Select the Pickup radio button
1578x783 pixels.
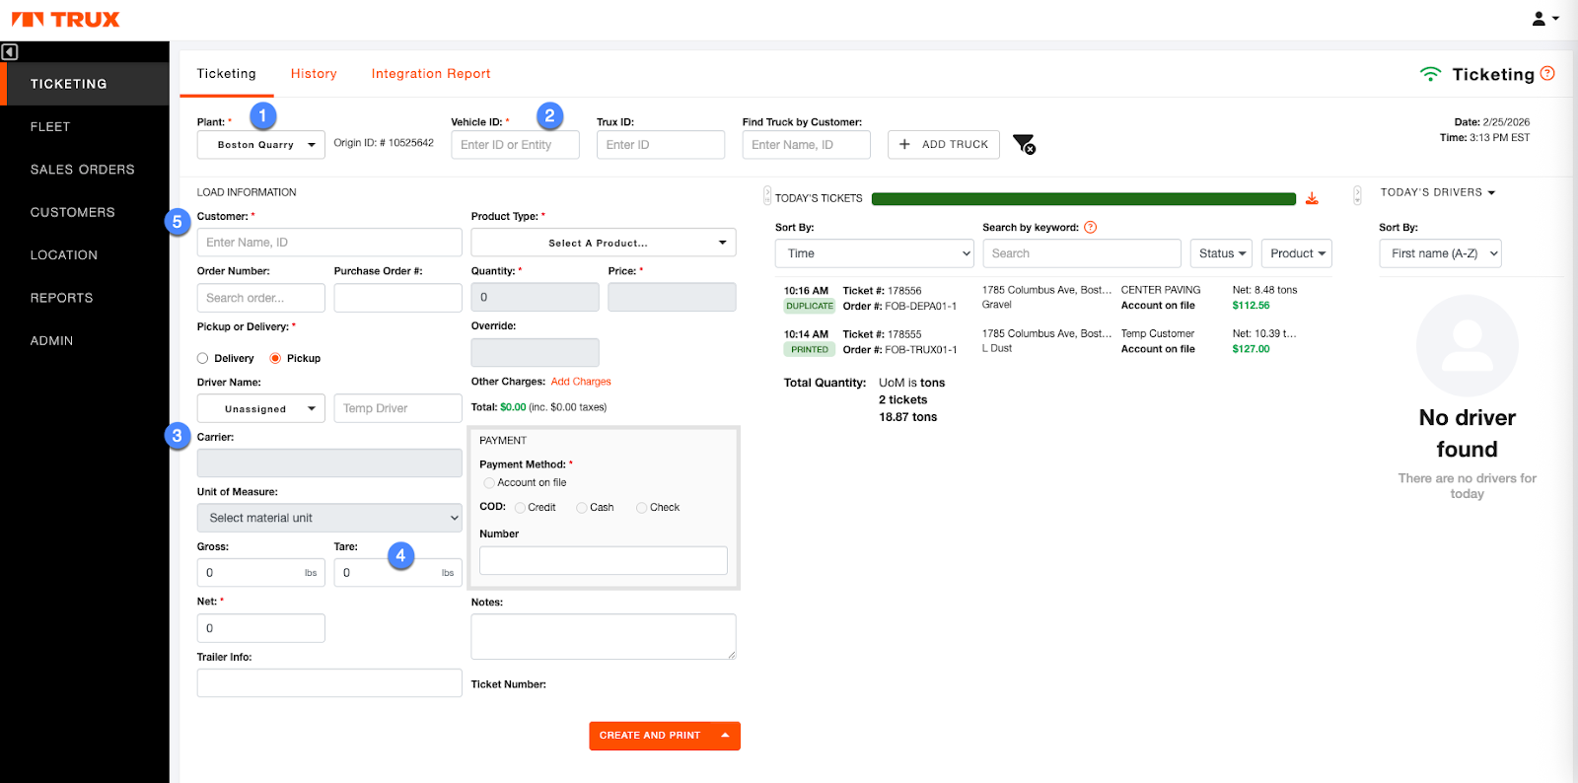275,359
